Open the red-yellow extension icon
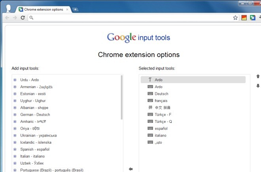Image resolution: width=261 pixels, height=172 pixels. click(244, 18)
